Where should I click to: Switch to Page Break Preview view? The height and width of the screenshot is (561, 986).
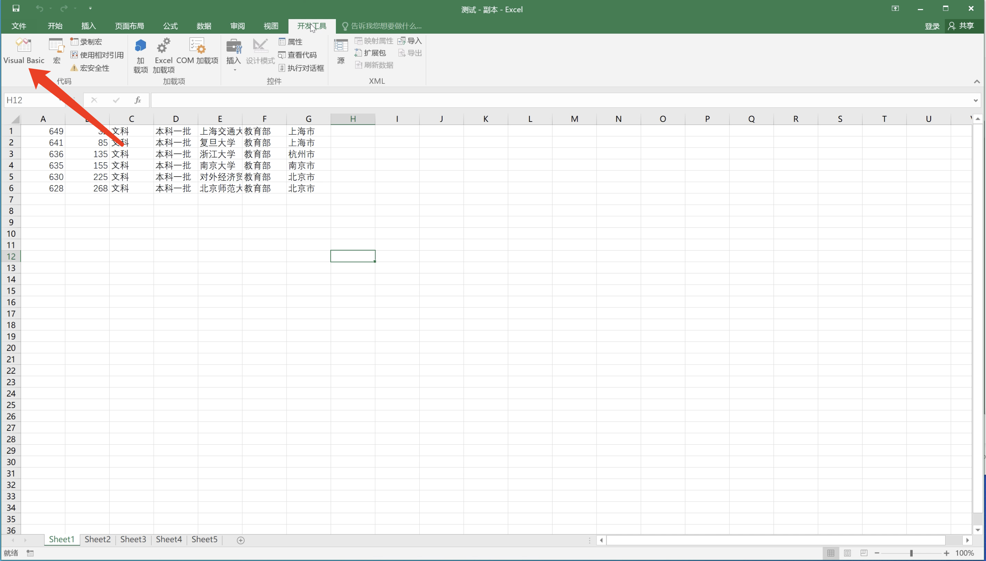pos(864,553)
